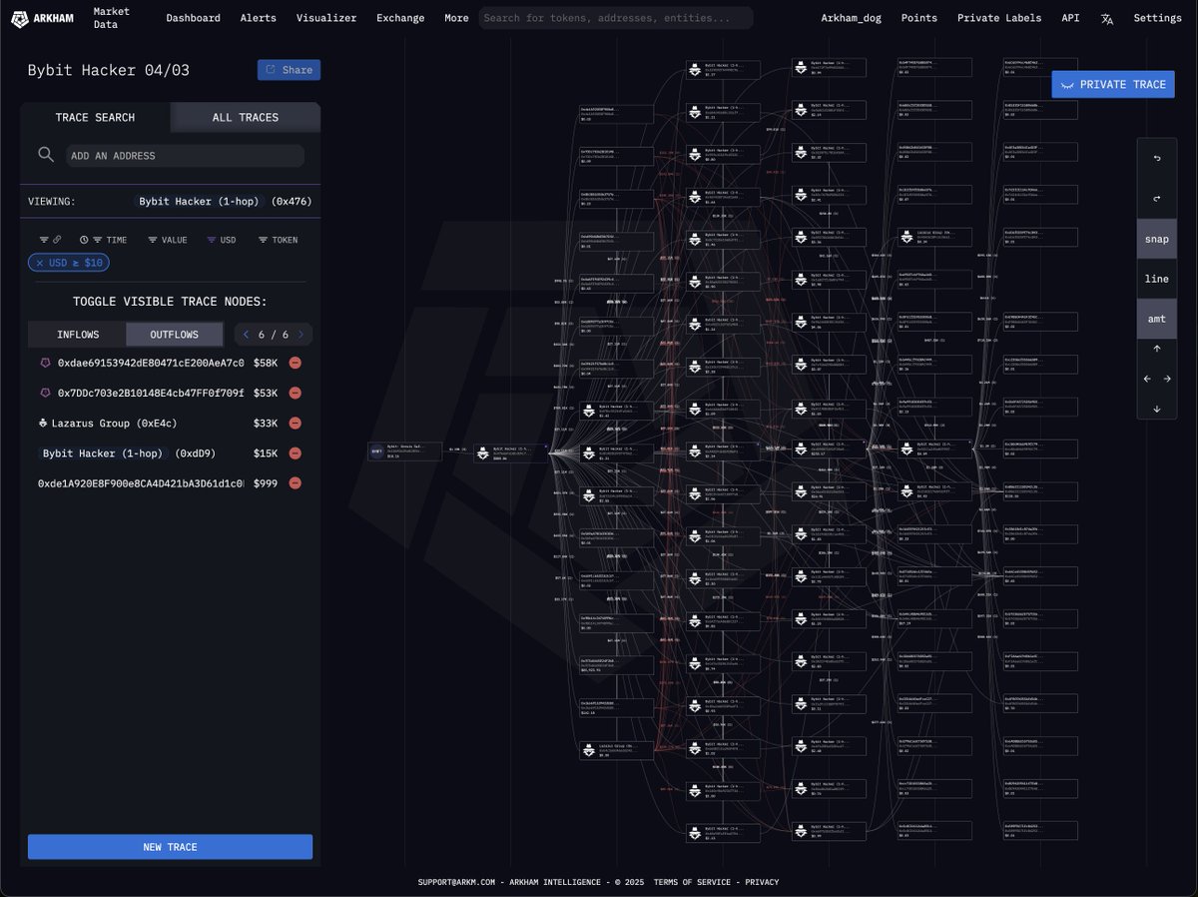Click the 0xde1A920E8F900e8CA4D421bA3D61d1c0 address
The image size is (1198, 897).
(141, 483)
